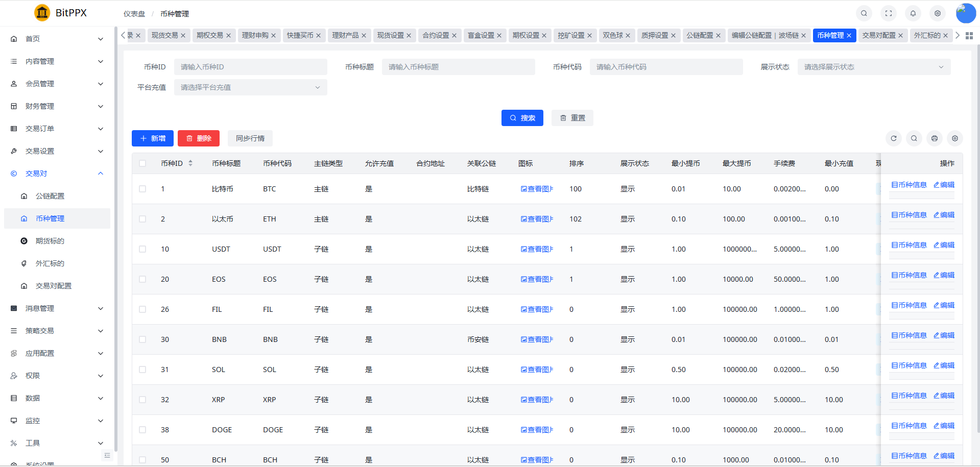Toggle fullscreen mode icon
The image size is (980, 467).
[888, 13]
